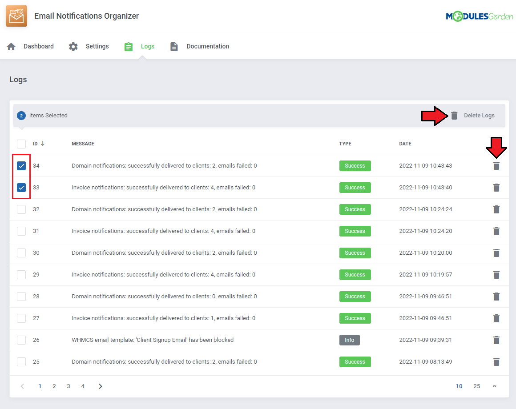Go to previous page with left chevron
The image size is (516, 409).
click(x=22, y=386)
